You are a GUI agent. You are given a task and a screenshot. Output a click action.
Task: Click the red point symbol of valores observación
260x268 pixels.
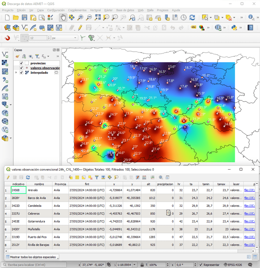tap(27, 68)
